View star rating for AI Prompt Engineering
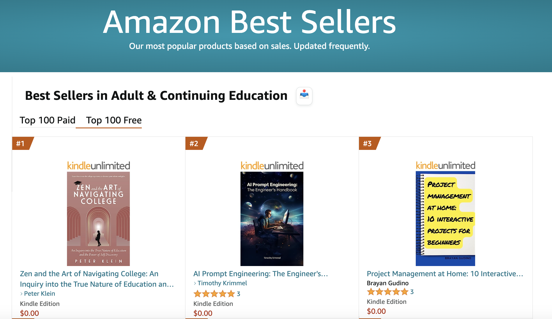552x319 pixels. click(214, 294)
